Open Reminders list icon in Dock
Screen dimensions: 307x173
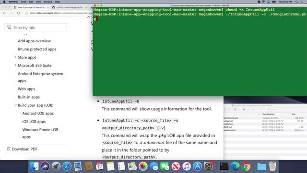pos(121,166)
